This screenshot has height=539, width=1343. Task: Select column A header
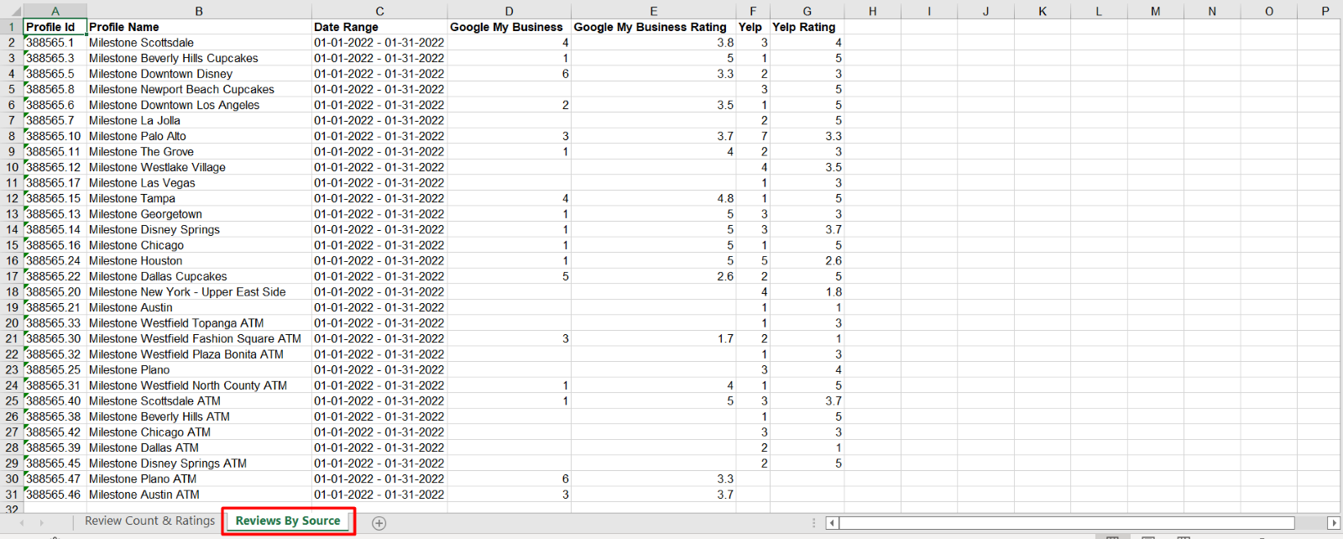click(x=55, y=12)
